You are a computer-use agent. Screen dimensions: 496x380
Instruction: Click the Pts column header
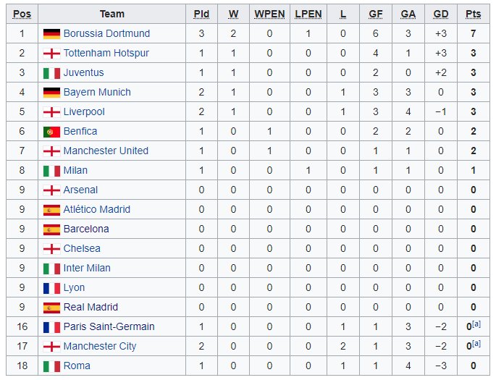click(474, 14)
